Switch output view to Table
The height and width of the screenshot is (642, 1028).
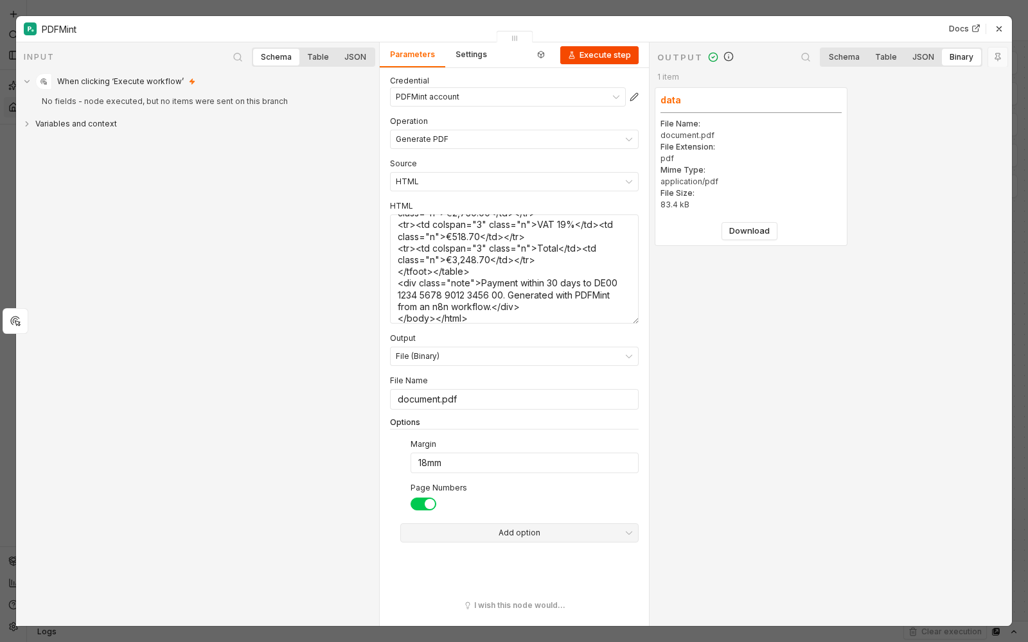886,57
